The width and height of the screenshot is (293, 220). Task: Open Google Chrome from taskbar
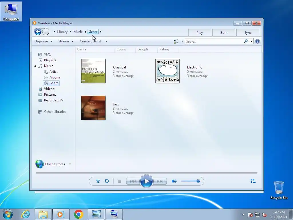pyautogui.click(x=79, y=214)
